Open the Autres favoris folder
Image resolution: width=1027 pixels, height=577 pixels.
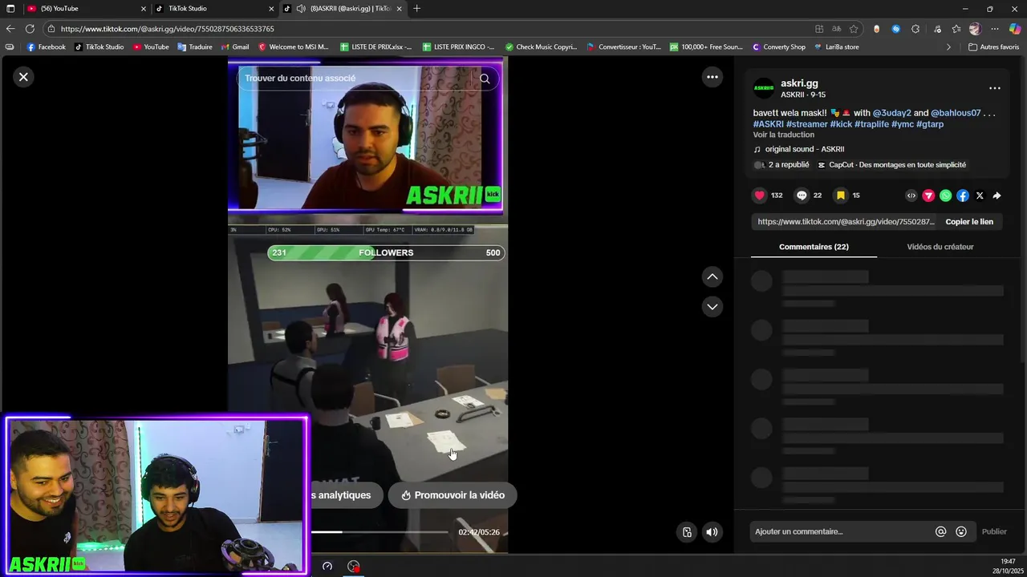pyautogui.click(x=993, y=47)
